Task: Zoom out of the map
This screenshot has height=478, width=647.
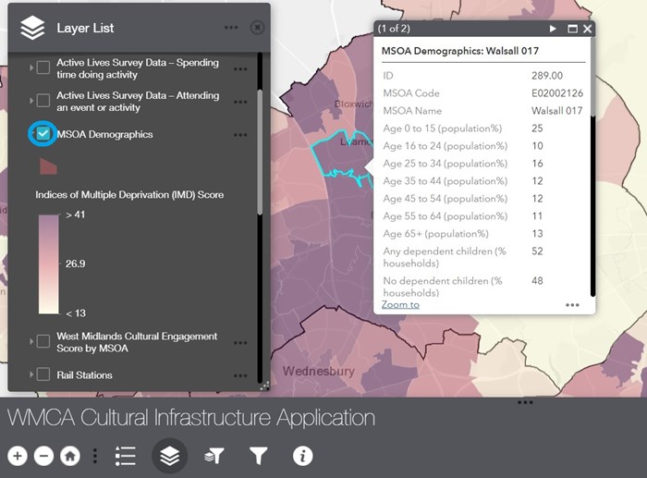Action: point(43,456)
